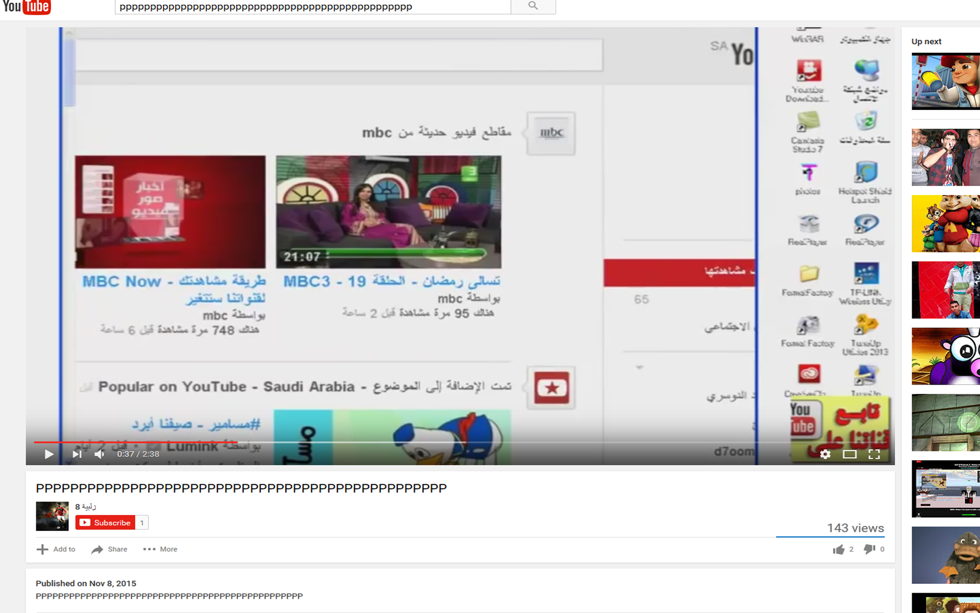980x613 pixels.
Task: Like the video with thumbs up
Action: (839, 549)
